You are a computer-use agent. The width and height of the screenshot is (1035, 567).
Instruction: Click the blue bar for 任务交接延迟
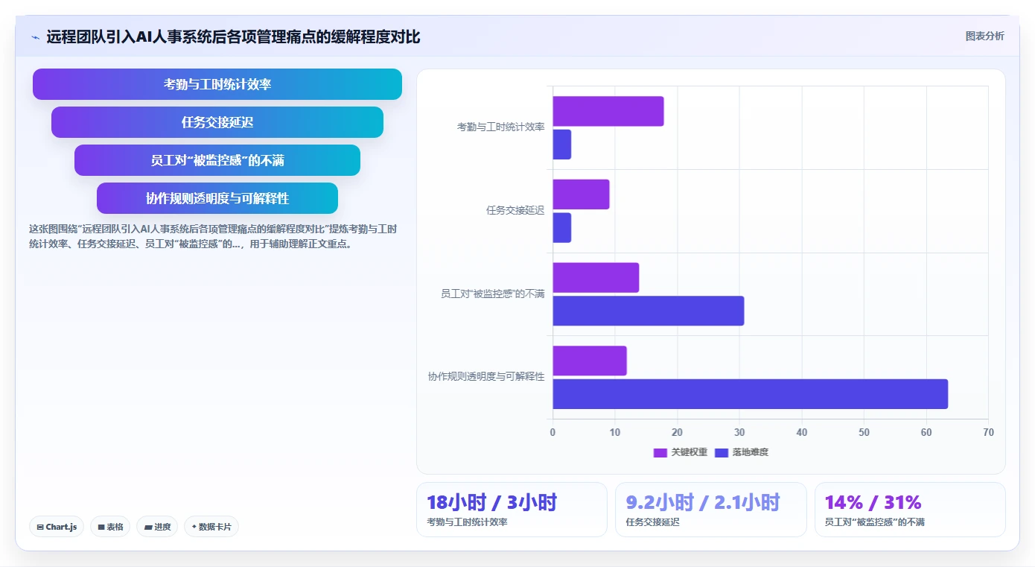562,228
